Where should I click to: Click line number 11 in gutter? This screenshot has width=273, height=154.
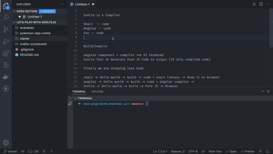(x=75, y=55)
